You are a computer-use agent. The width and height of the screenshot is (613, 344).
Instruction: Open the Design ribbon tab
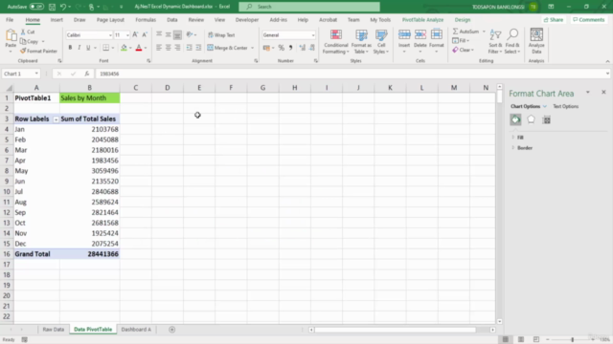[x=463, y=19]
